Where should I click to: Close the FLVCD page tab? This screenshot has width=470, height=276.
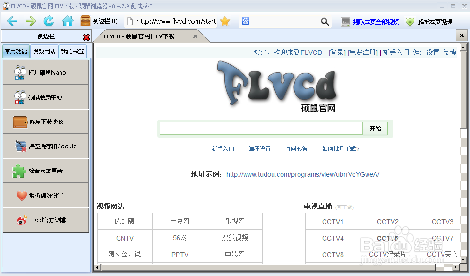(195, 36)
